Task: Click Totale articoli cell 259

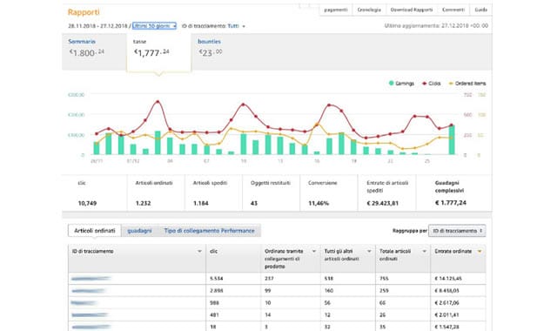Action: (384, 290)
